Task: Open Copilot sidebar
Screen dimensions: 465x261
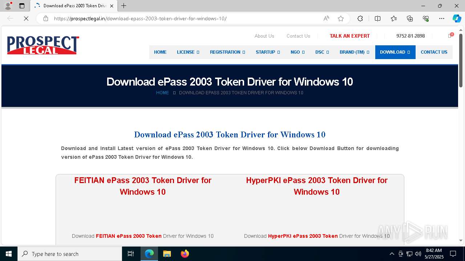Action: pos(457,18)
